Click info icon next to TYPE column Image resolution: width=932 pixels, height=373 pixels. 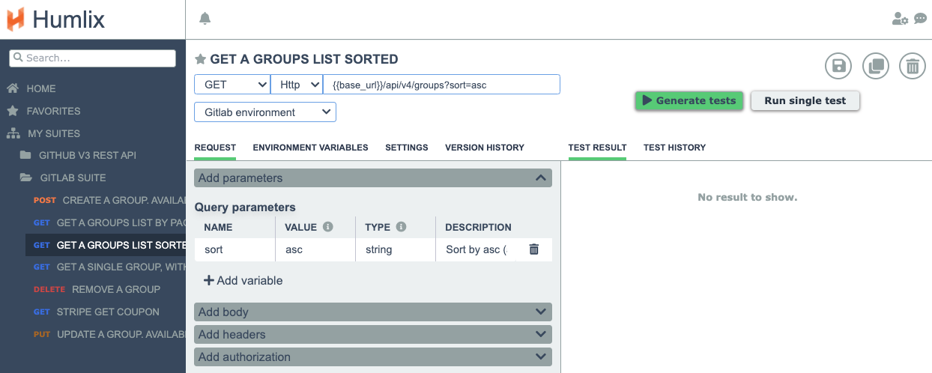point(401,227)
